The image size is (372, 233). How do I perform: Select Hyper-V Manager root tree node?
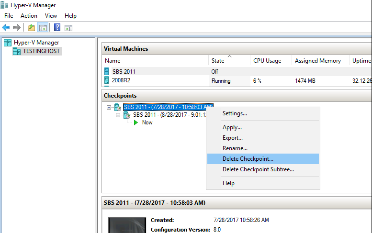point(36,43)
